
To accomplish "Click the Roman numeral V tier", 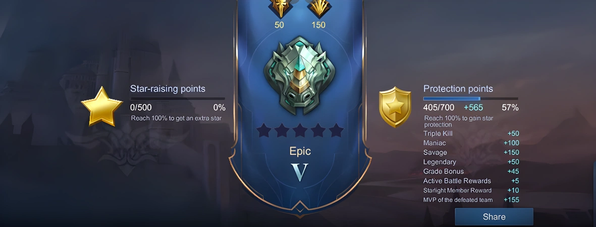I will (300, 172).
